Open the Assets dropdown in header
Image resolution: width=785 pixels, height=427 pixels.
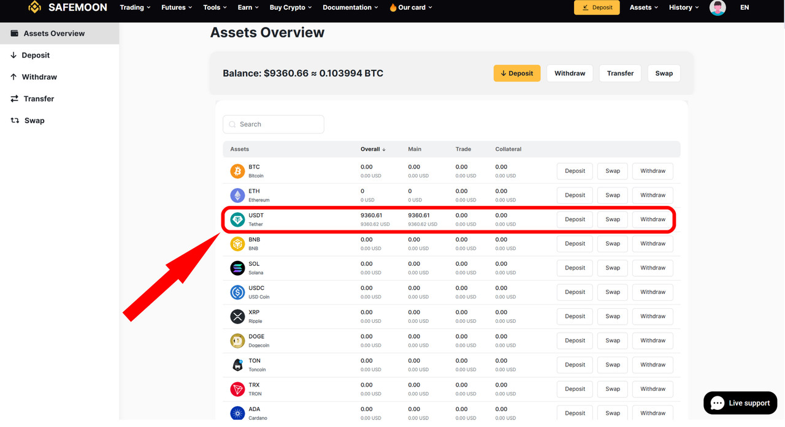tap(644, 7)
